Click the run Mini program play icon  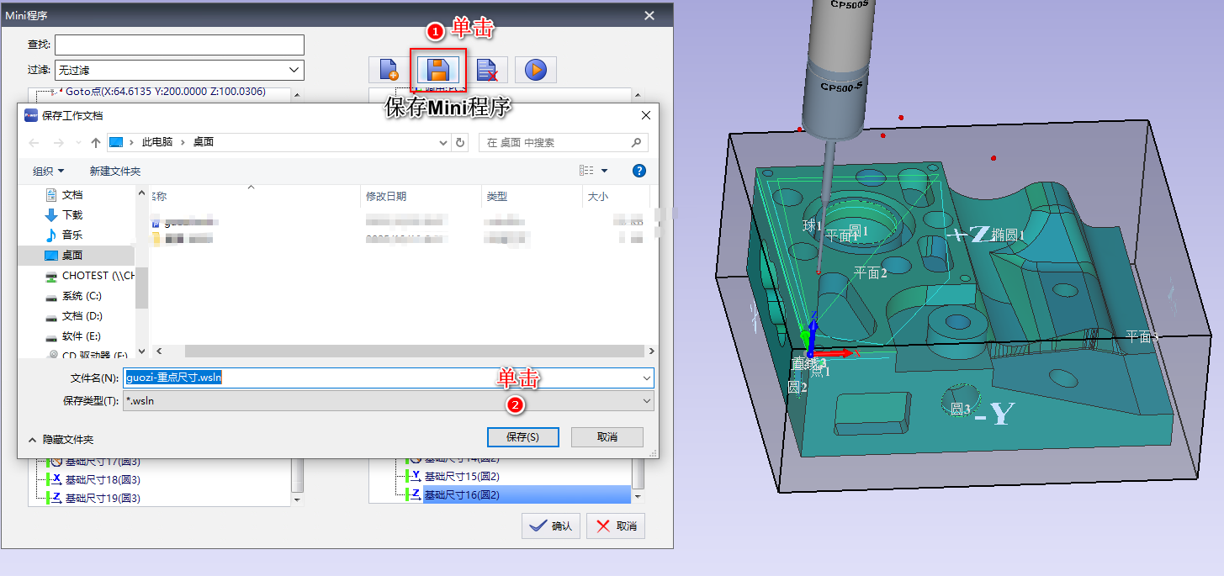click(536, 70)
